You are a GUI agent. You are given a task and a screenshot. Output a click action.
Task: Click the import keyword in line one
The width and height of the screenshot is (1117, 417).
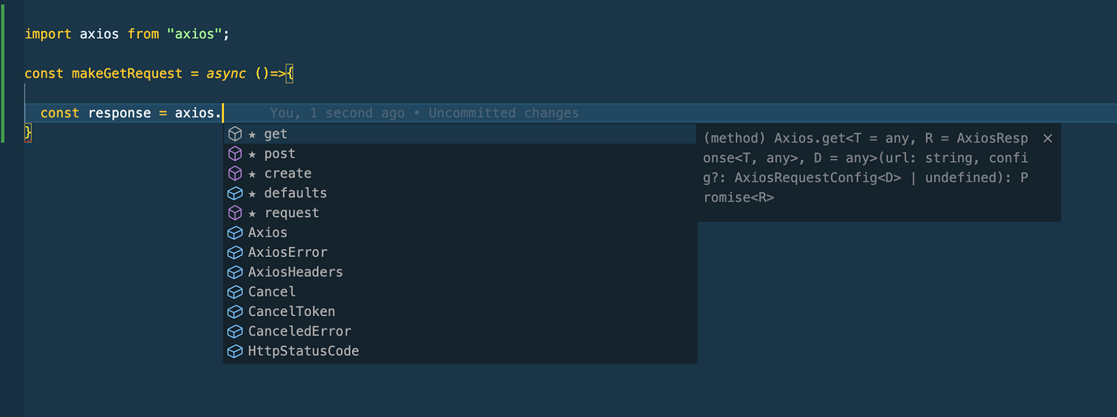[48, 34]
